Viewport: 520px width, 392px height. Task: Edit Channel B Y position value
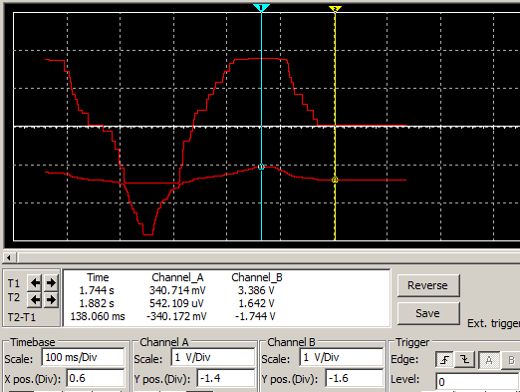point(355,378)
